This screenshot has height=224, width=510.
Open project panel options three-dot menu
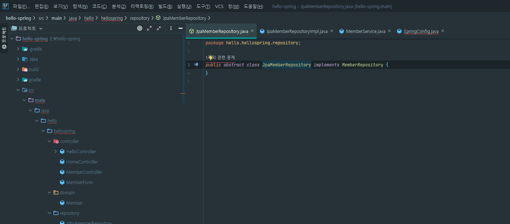[171, 28]
